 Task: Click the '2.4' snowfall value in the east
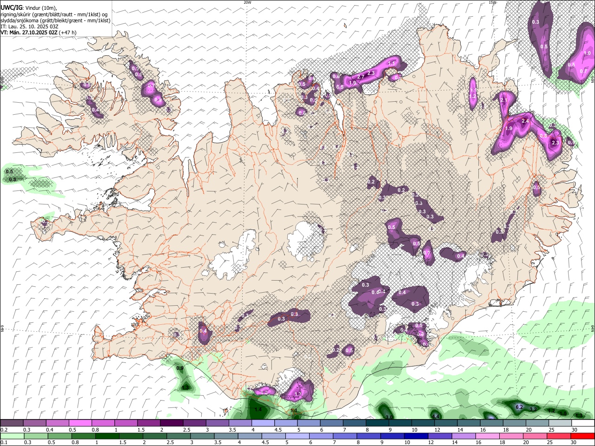tap(525, 121)
